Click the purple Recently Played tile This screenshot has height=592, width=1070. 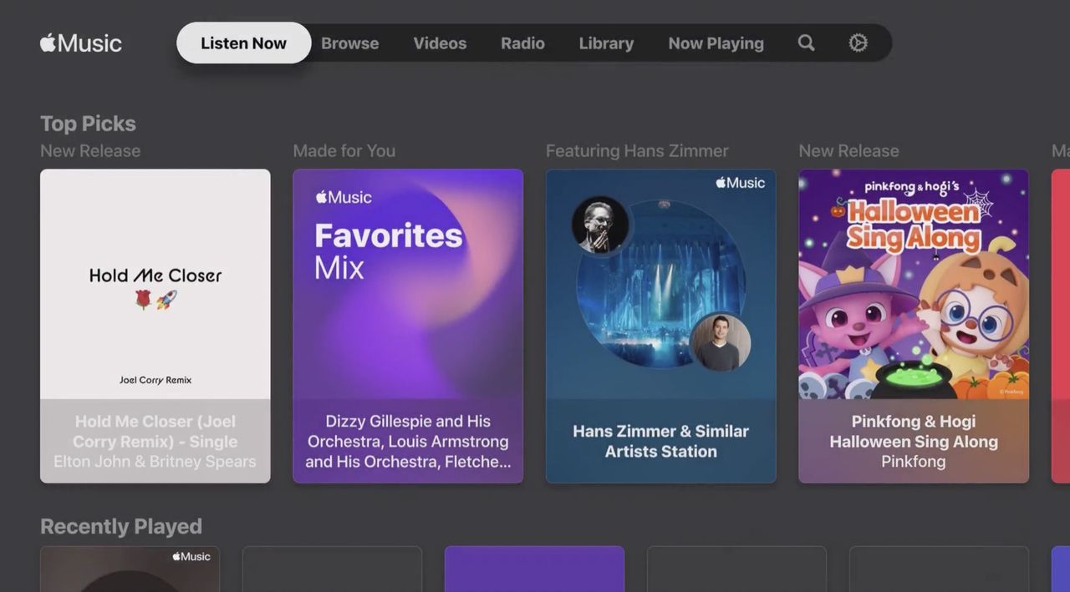pyautogui.click(x=534, y=570)
